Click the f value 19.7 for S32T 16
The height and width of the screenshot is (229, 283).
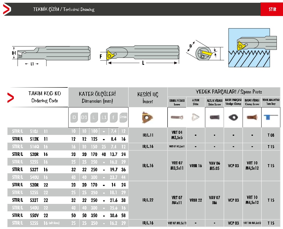[114, 170]
